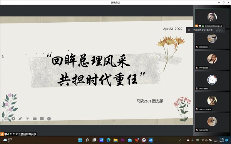Click the video camera icon on slide toolbar
The image size is (231, 144).
tap(35, 119)
